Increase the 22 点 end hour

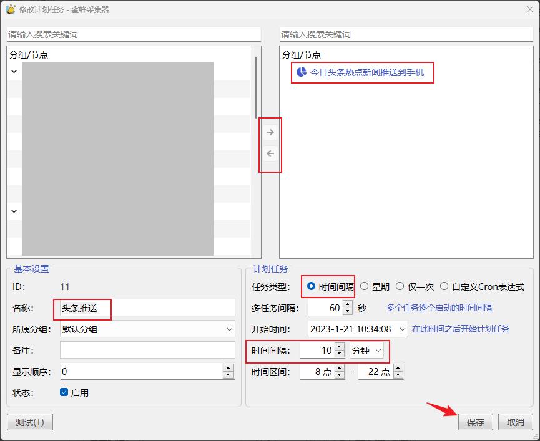[398, 368]
